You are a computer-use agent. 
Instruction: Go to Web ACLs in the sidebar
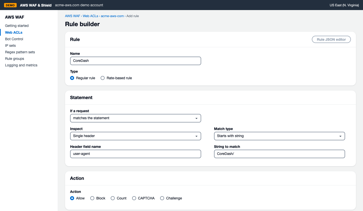point(14,32)
